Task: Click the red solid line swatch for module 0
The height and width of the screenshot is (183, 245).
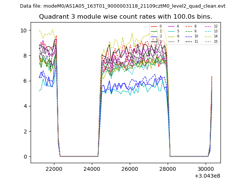Action: (154, 26)
